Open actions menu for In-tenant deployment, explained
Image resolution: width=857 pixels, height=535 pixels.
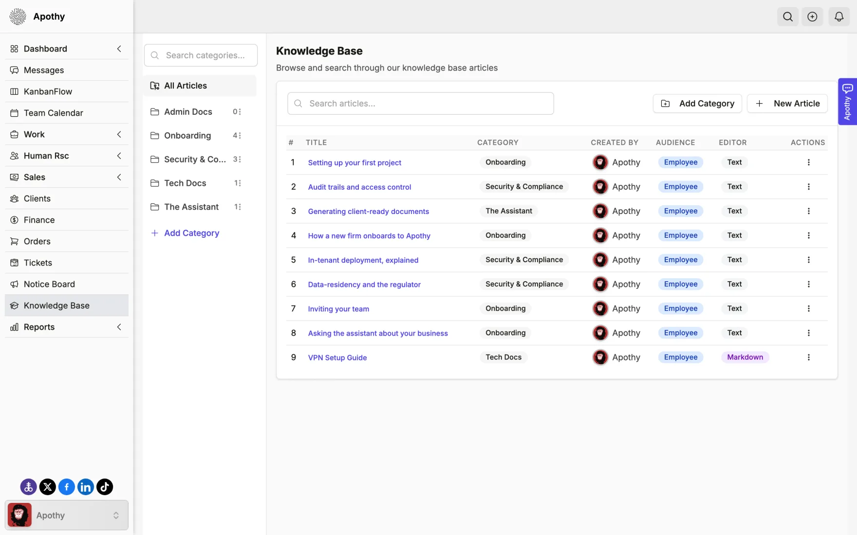coord(808,260)
